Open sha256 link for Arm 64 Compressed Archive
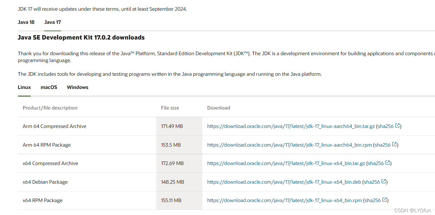The height and width of the screenshot is (215, 435). (x=386, y=126)
